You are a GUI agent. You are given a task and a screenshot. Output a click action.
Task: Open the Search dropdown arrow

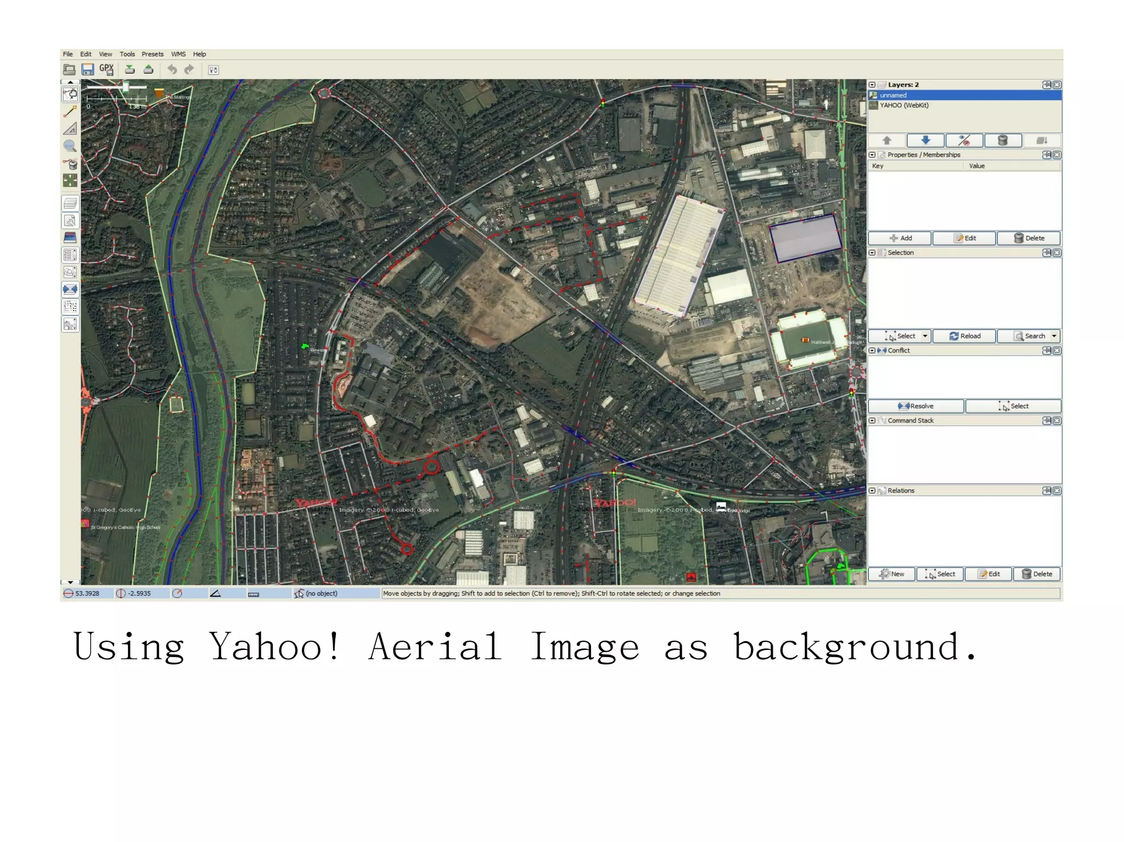pos(1054,336)
